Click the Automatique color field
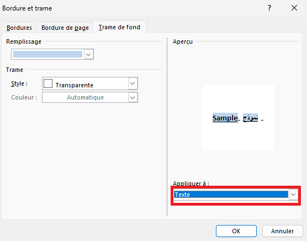Image resolution: width=307 pixels, height=241 pixels. pyautogui.click(x=86, y=97)
